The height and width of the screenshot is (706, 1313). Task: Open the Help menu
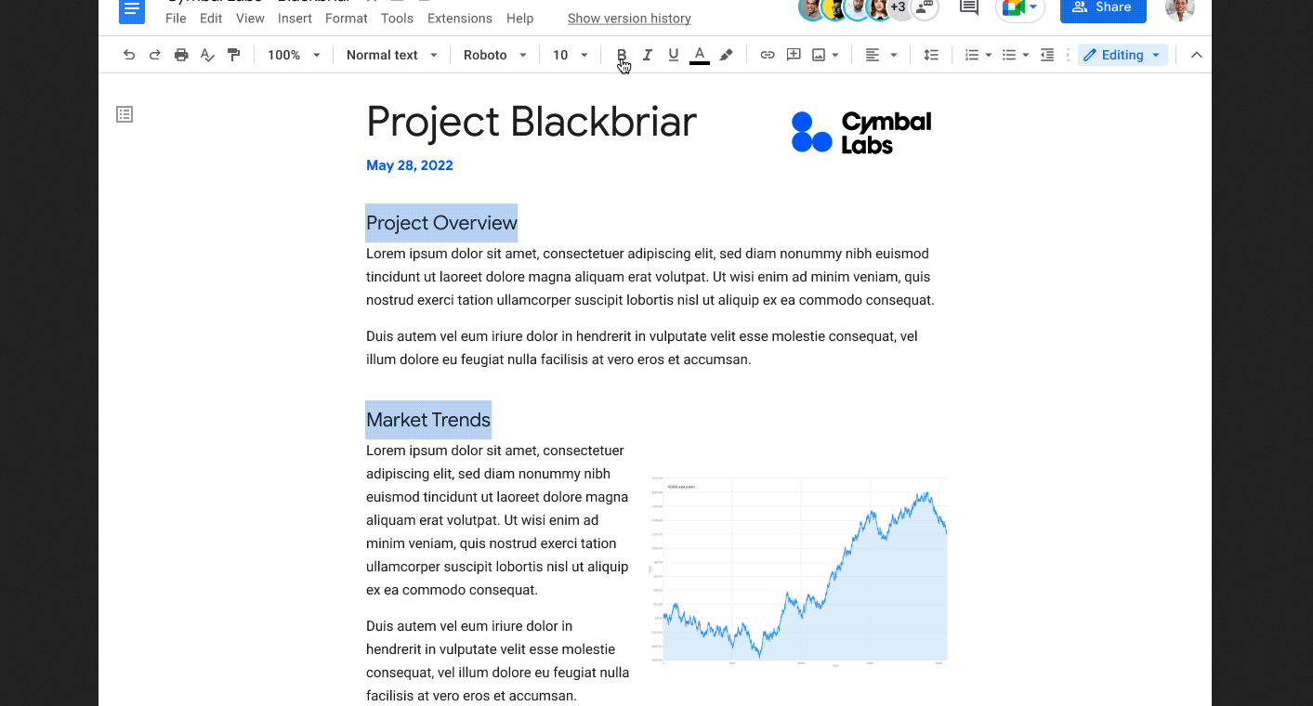(520, 19)
